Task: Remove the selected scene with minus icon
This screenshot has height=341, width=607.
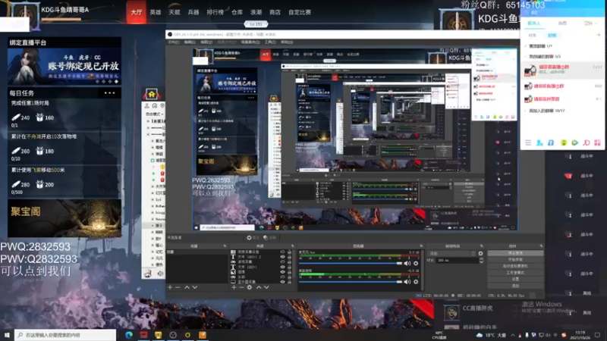Action: click(178, 287)
